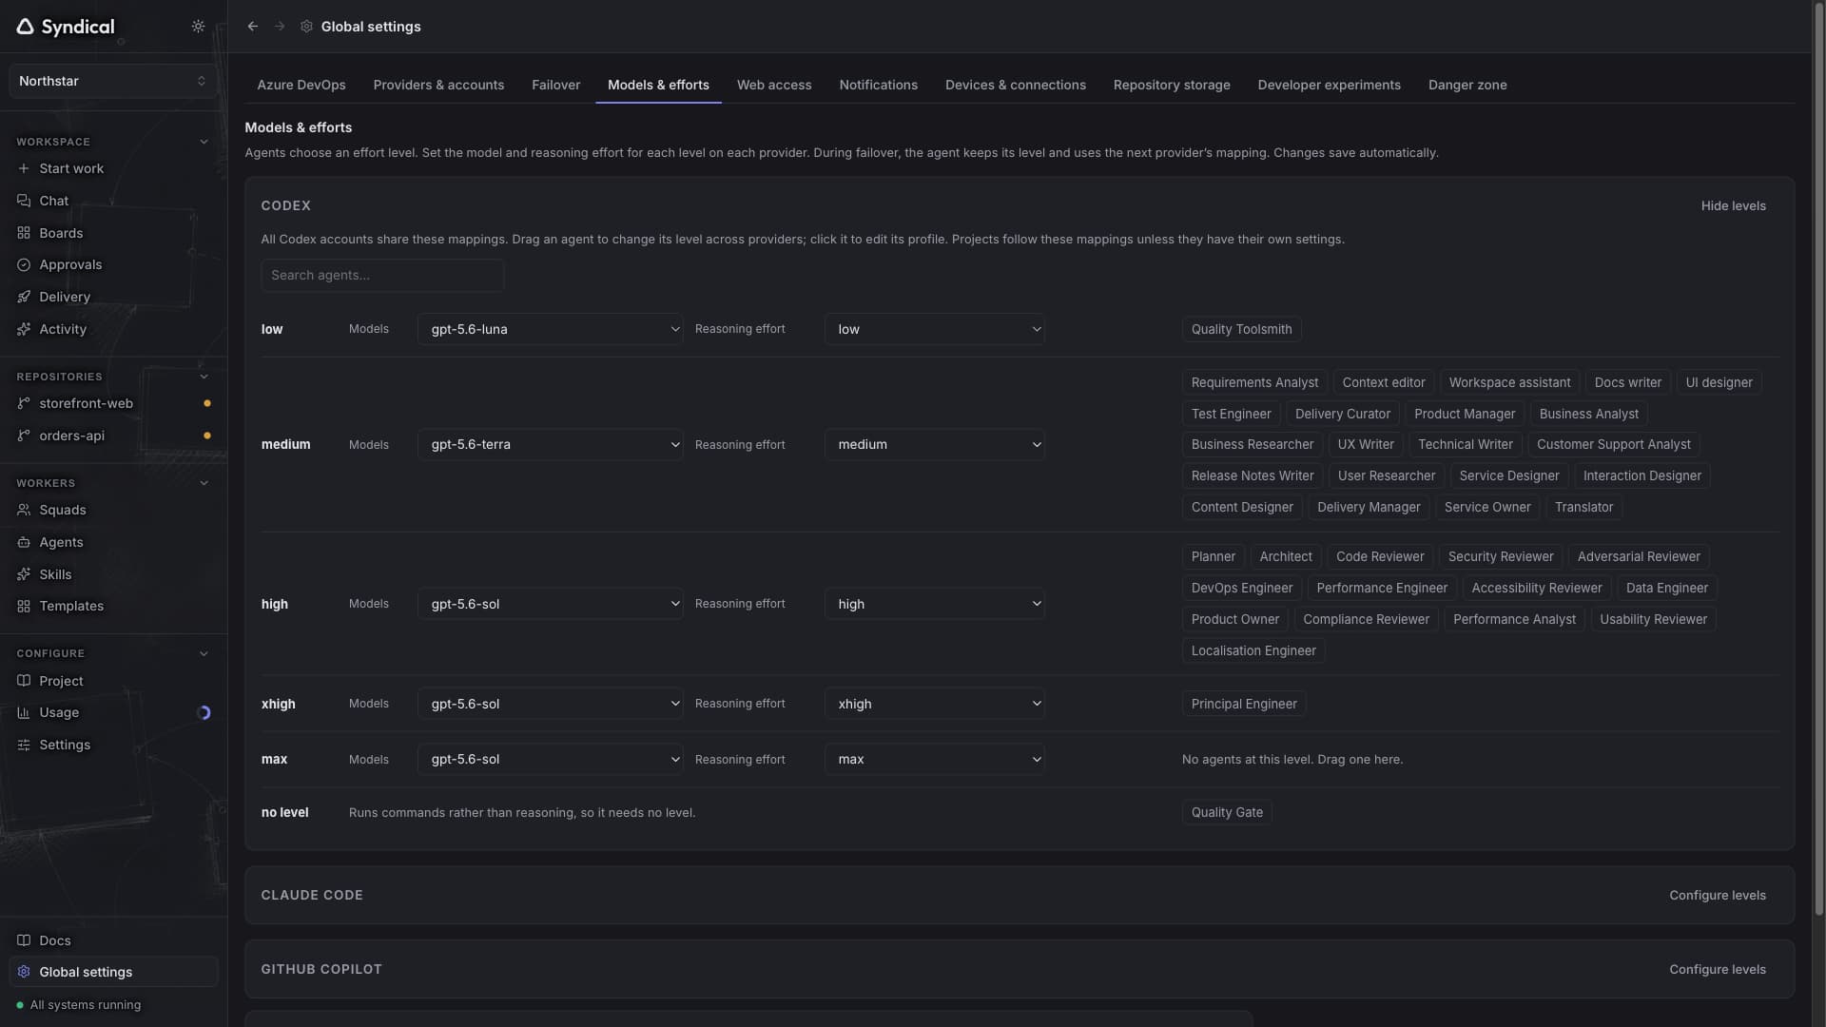Click the Search agents field

[x=382, y=275]
